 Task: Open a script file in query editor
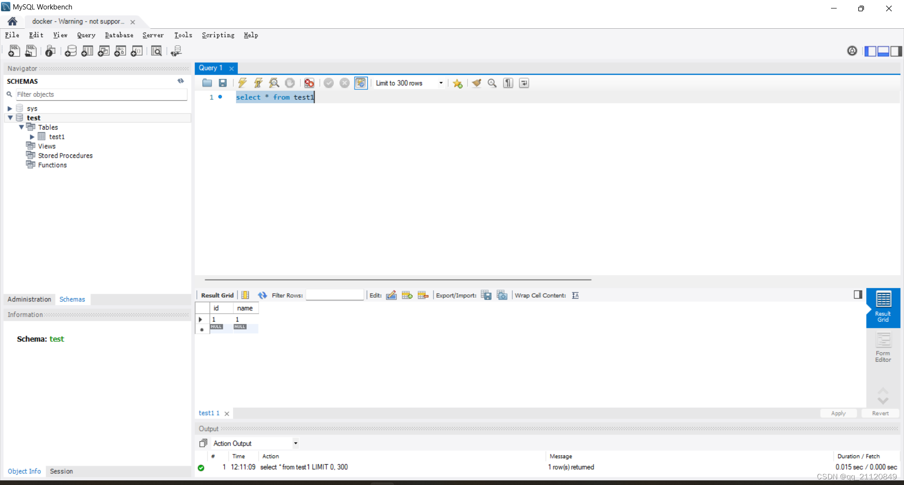click(x=207, y=83)
